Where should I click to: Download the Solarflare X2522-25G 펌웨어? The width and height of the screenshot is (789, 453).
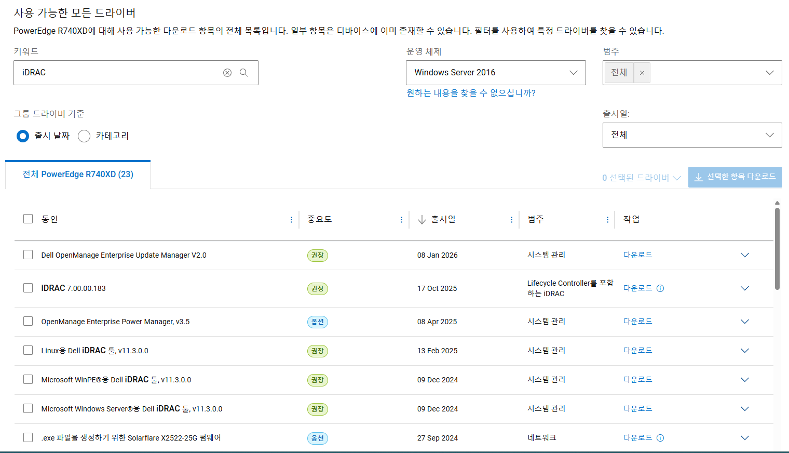[637, 438]
